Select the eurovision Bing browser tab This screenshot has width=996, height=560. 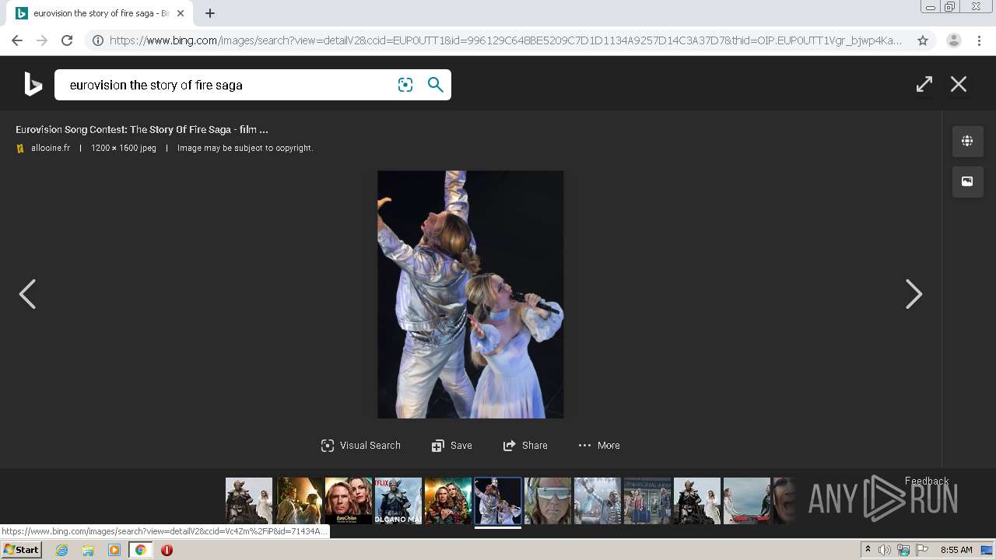click(x=100, y=13)
